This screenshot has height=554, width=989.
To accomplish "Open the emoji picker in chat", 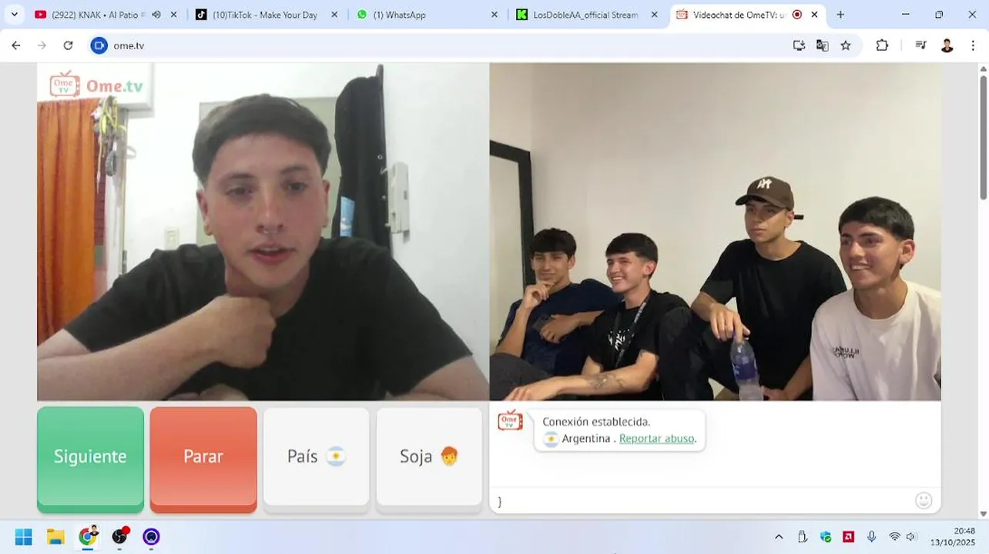I will (x=924, y=500).
